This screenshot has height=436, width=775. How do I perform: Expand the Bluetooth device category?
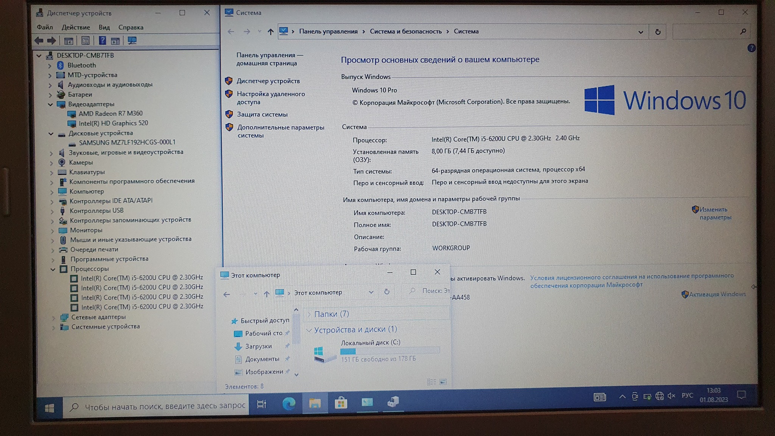50,65
